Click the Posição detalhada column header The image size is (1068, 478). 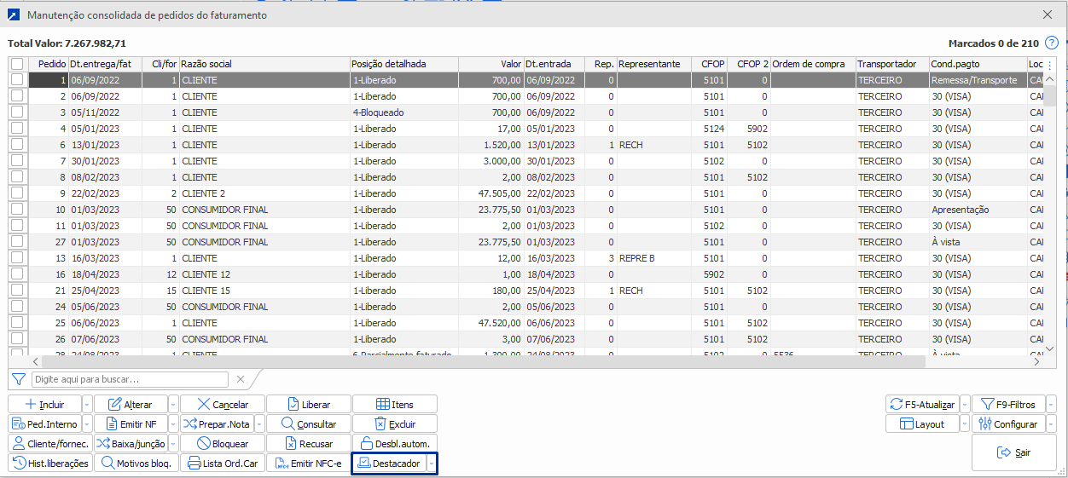[x=403, y=64]
